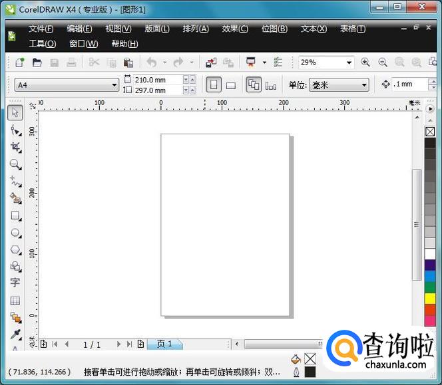Select the Zoom tool in toolbox
Viewport: 442px width, 385px height.
[15, 164]
